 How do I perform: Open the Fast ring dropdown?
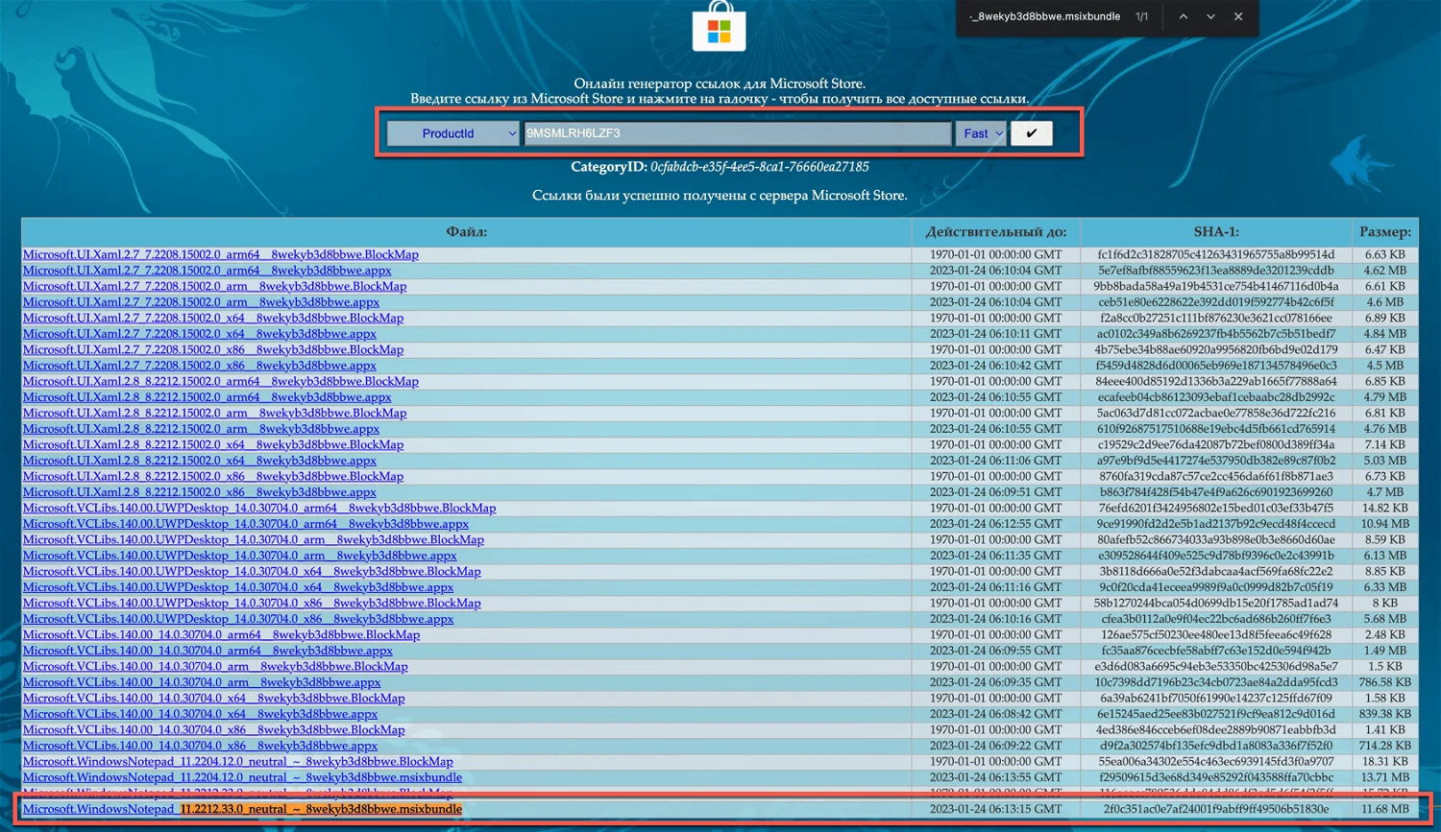(x=980, y=133)
